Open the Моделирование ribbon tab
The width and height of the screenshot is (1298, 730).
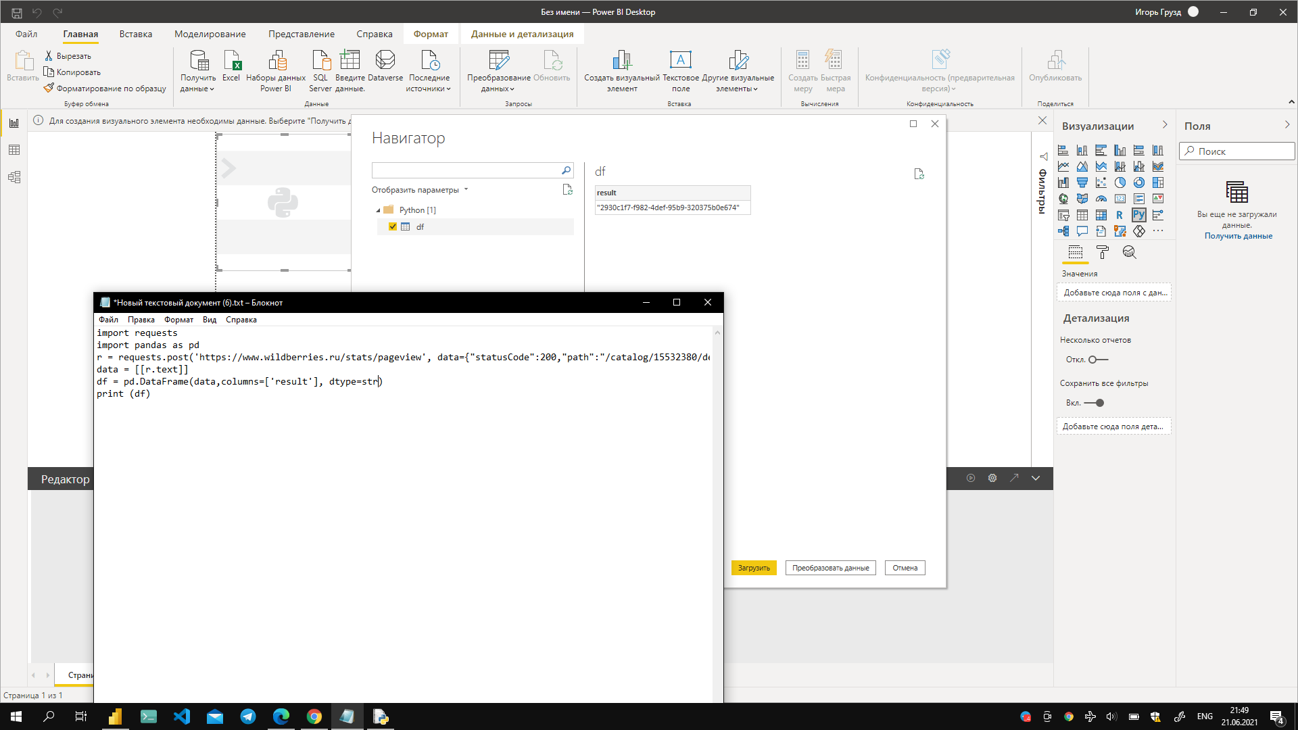(210, 34)
